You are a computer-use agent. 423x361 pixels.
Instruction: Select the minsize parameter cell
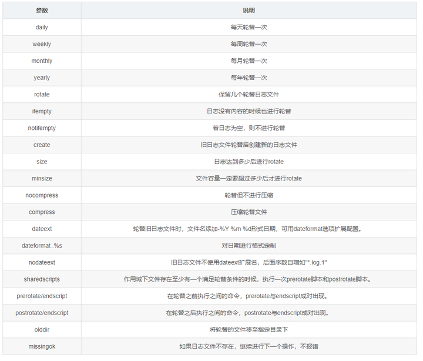coord(42,179)
